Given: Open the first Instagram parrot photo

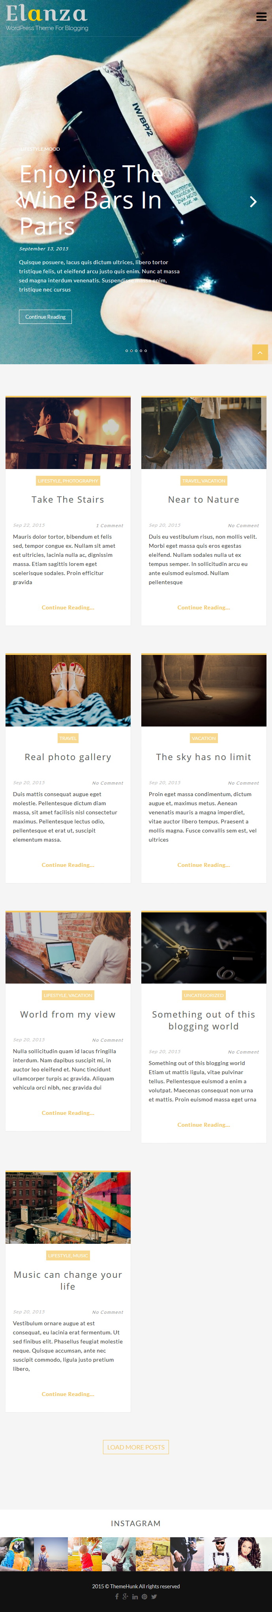Looking at the screenshot, I should pyautogui.click(x=17, y=1554).
